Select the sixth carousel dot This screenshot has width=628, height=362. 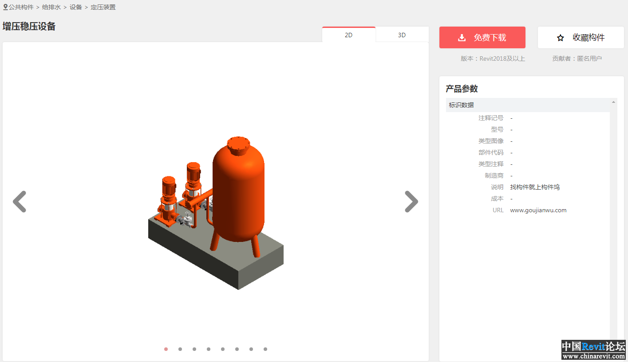(237, 349)
